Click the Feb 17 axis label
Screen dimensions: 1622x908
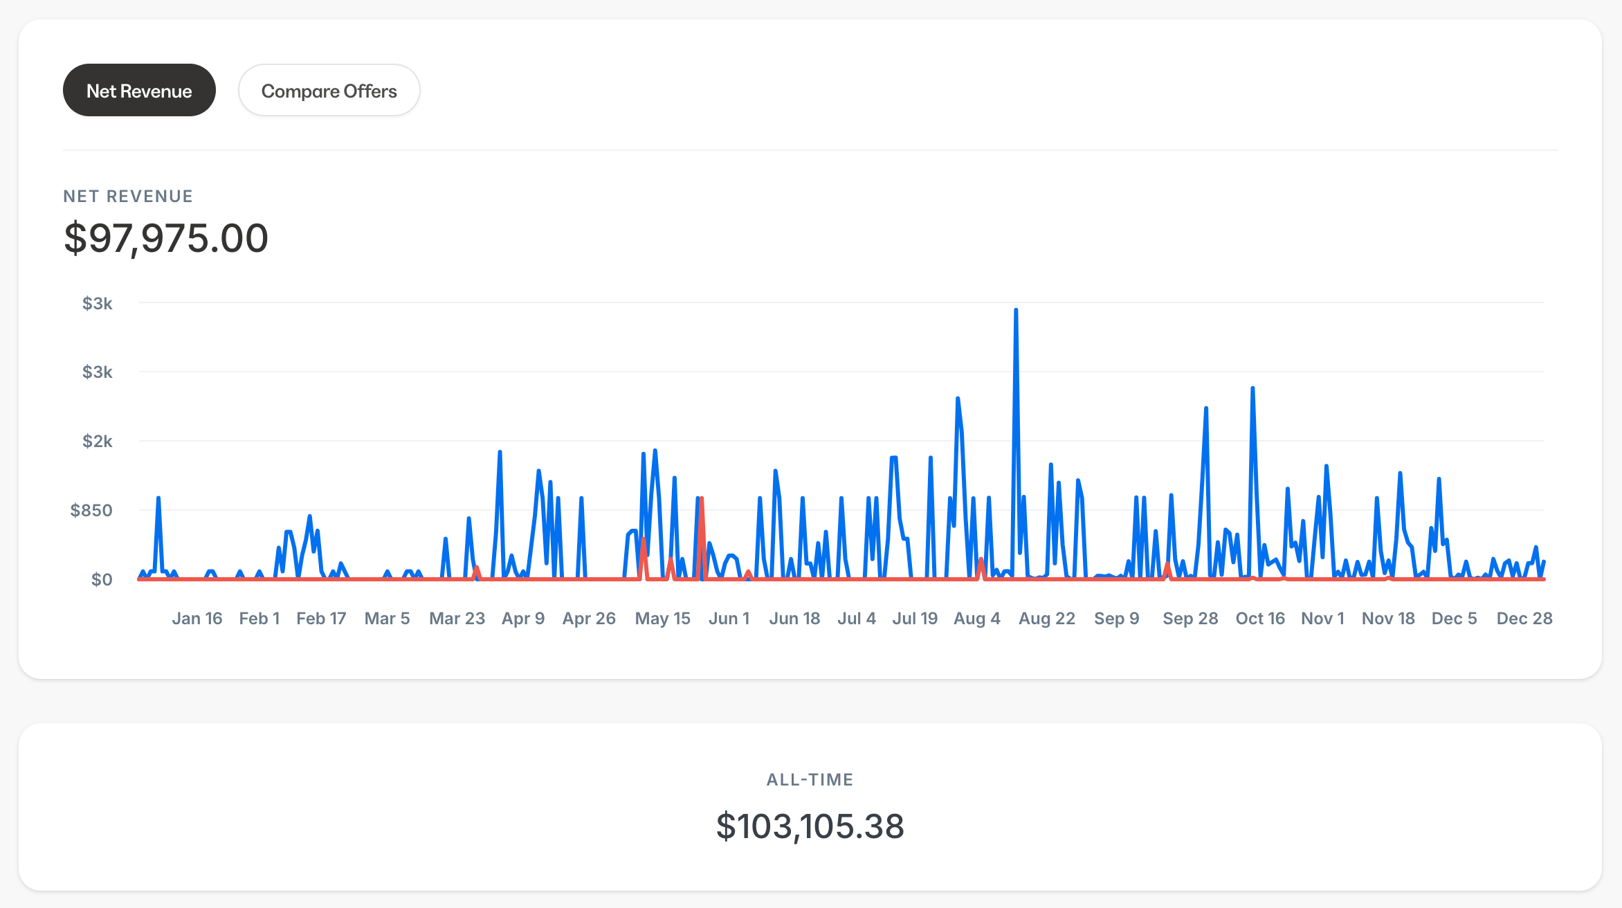pyautogui.click(x=321, y=619)
